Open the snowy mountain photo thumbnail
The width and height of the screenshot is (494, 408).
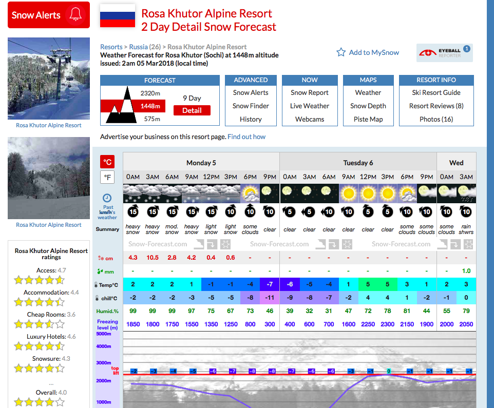click(x=49, y=178)
